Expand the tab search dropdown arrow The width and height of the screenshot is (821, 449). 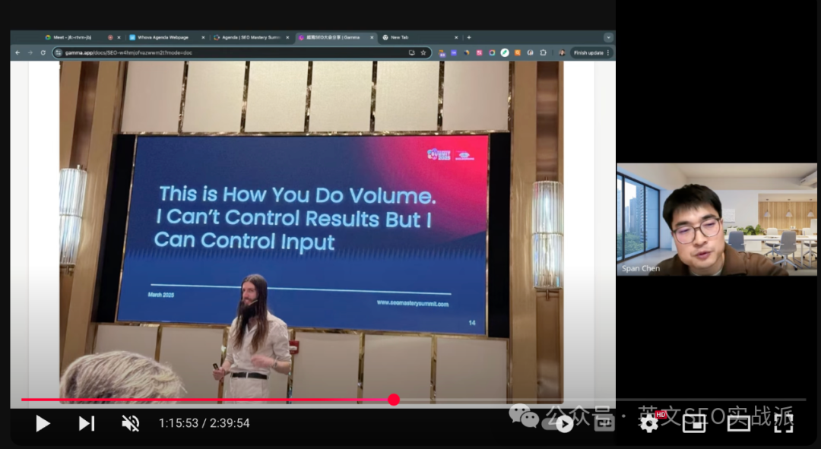[x=608, y=38]
